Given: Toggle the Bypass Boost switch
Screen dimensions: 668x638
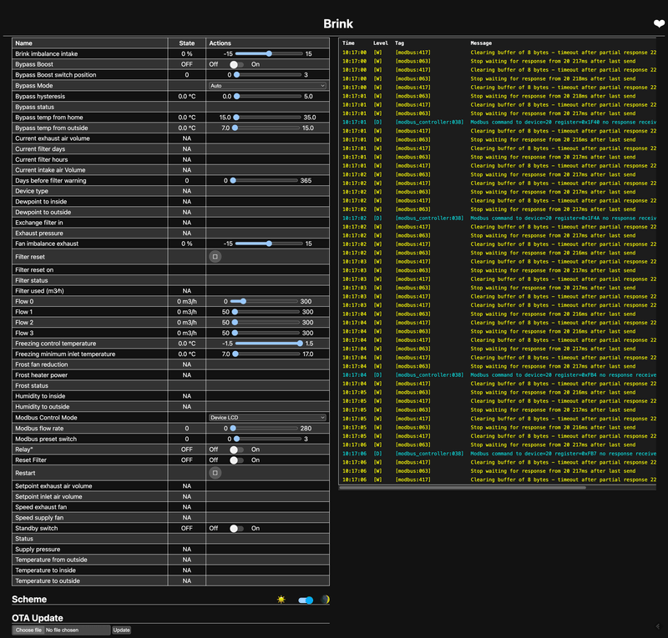Looking at the screenshot, I should (x=236, y=64).
